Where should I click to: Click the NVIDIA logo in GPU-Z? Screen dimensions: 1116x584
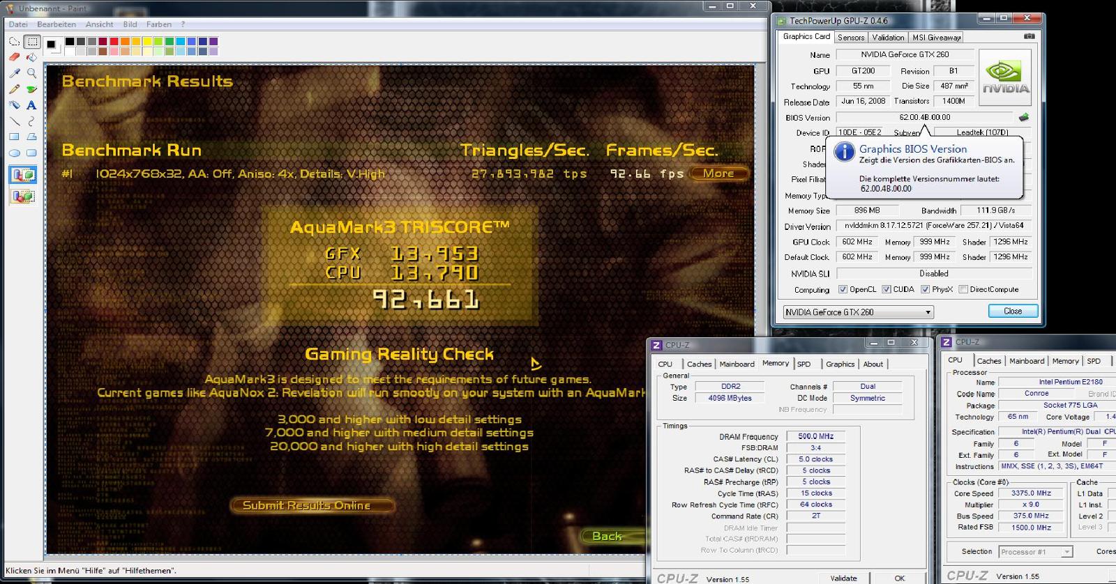[1006, 77]
